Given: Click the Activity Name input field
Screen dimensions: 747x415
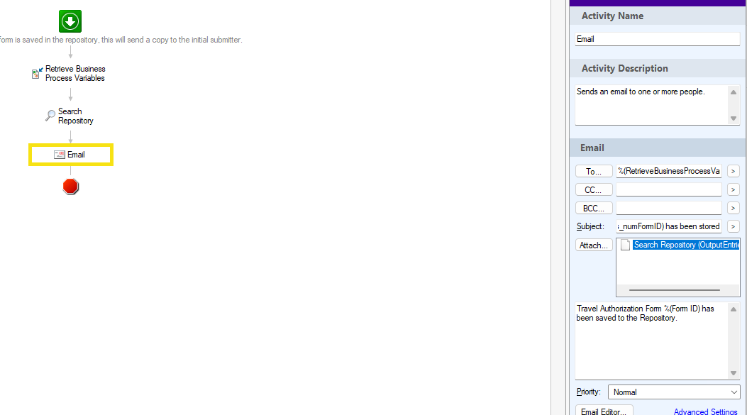Looking at the screenshot, I should 657,39.
